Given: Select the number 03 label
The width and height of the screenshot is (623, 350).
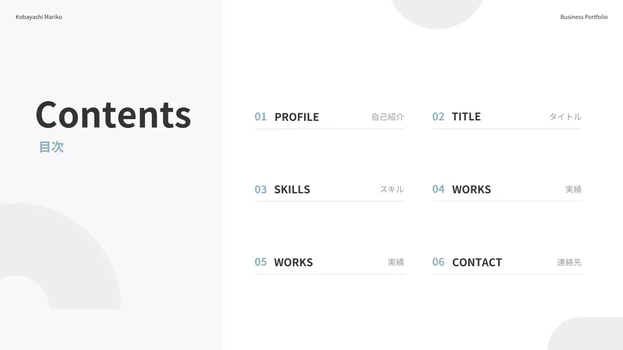Looking at the screenshot, I should 261,190.
